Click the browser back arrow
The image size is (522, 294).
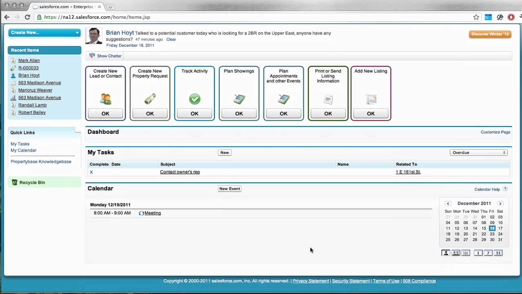(x=7, y=17)
